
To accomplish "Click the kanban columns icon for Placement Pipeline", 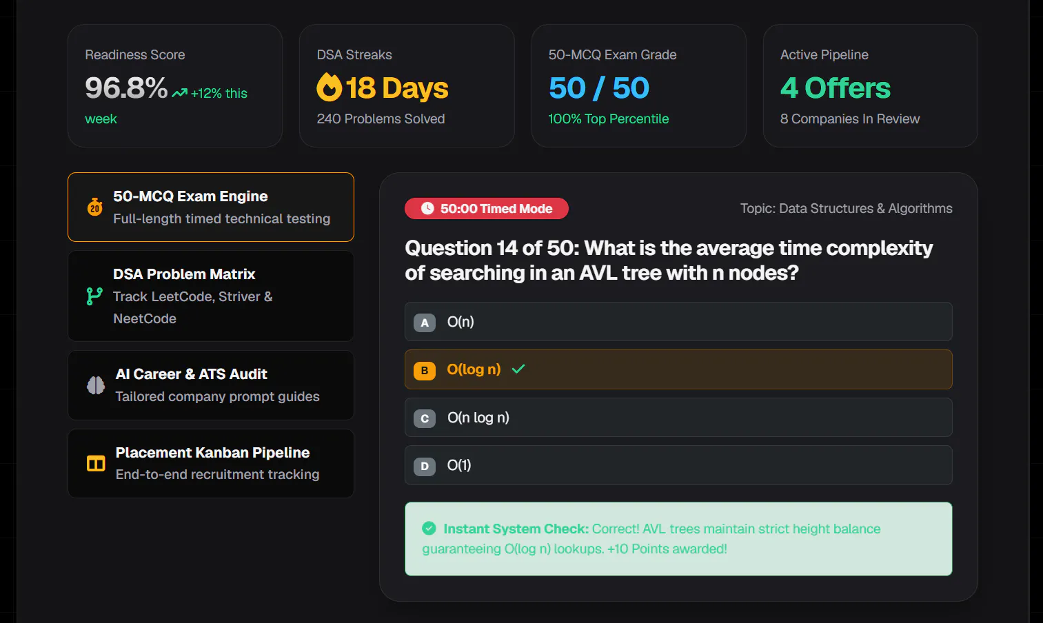I will (96, 463).
